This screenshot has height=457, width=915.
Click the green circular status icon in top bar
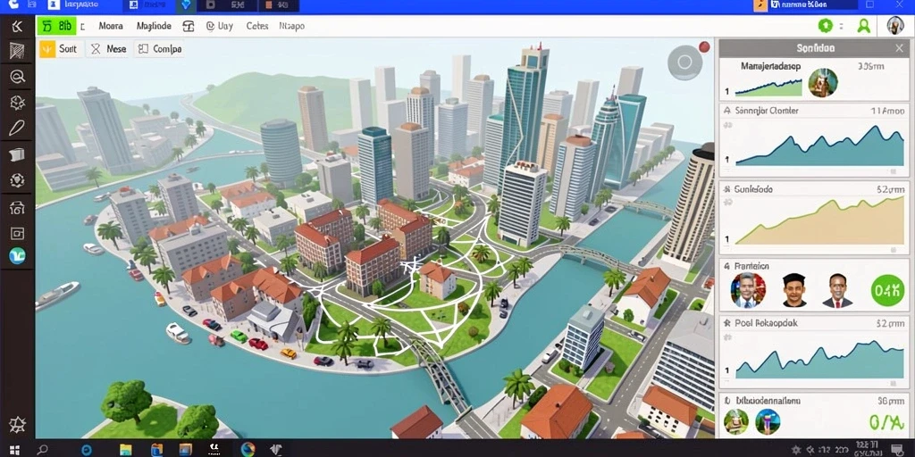point(825,26)
